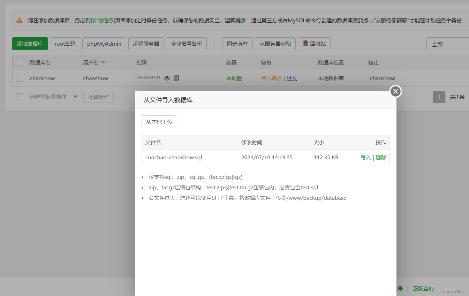The image size is (469, 296).
Task: Click the masked password ********** text
Action: coord(149,78)
